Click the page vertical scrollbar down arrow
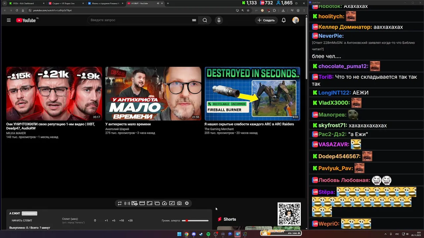 pos(306,228)
